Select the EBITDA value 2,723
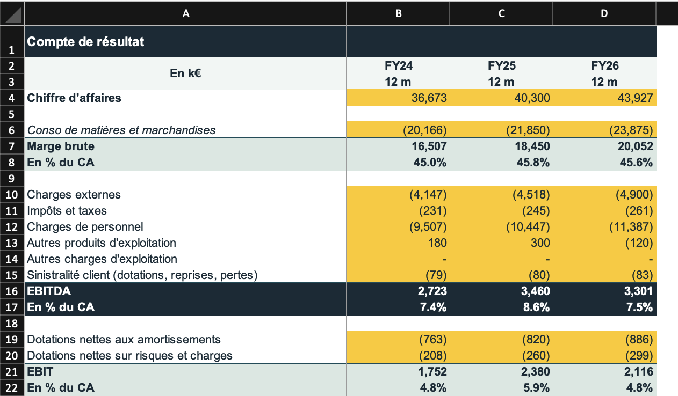This screenshot has width=678, height=396. click(x=398, y=291)
